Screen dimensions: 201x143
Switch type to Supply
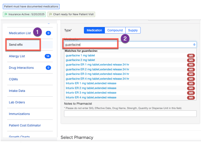[x=133, y=30]
